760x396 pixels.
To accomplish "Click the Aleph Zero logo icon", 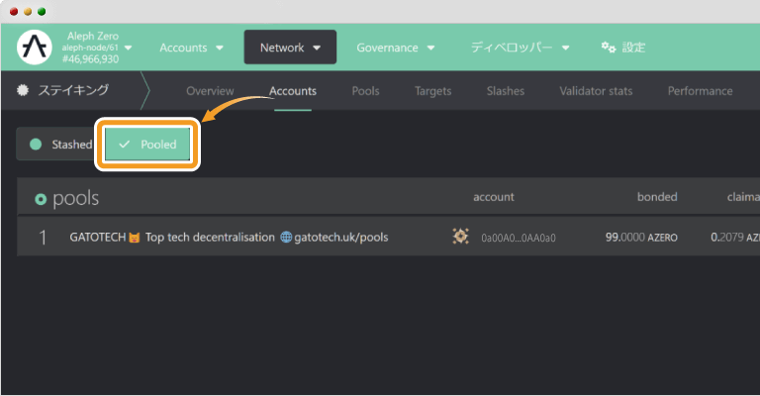I will point(35,47).
